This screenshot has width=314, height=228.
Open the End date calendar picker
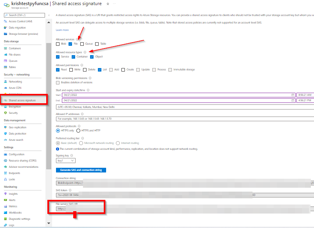(293, 101)
